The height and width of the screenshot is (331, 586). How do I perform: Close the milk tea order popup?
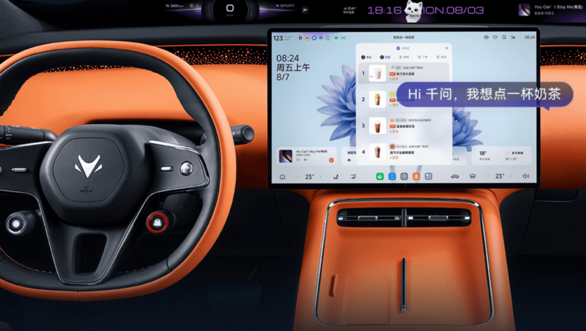click(x=447, y=48)
